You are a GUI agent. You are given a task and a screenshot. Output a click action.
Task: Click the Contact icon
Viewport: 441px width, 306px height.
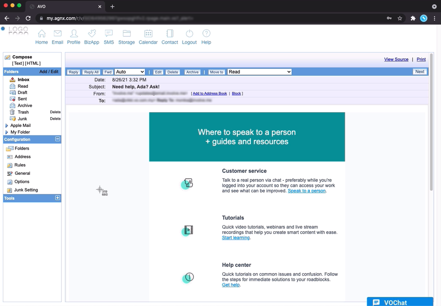[x=169, y=34]
